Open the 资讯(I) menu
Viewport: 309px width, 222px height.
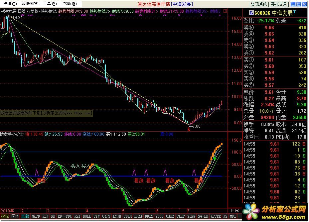pyautogui.click(x=10, y=3)
